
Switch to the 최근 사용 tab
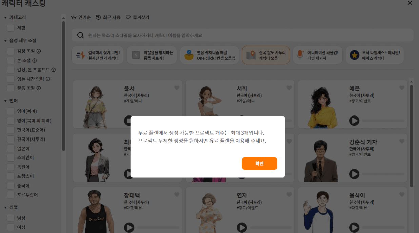(108, 17)
